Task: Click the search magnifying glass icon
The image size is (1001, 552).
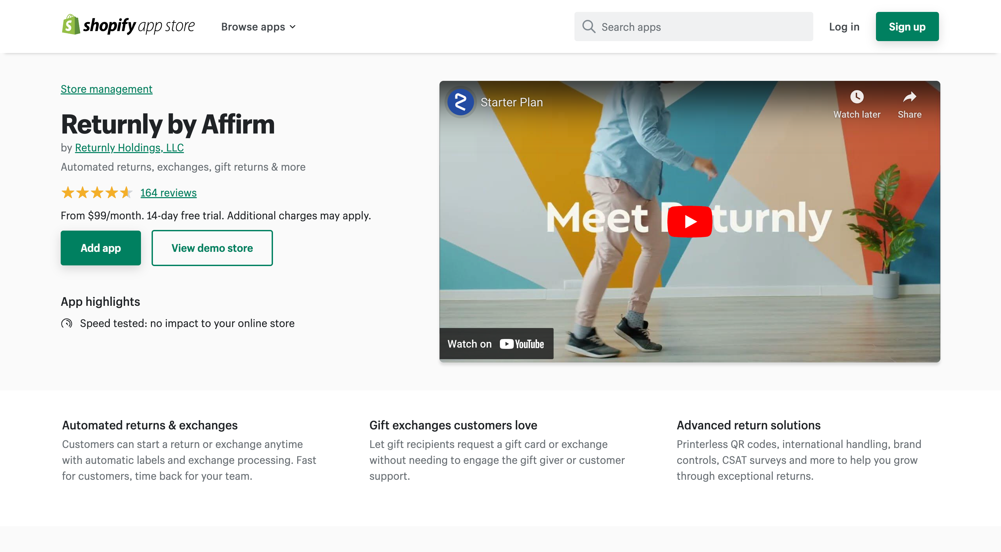Action: (x=588, y=26)
